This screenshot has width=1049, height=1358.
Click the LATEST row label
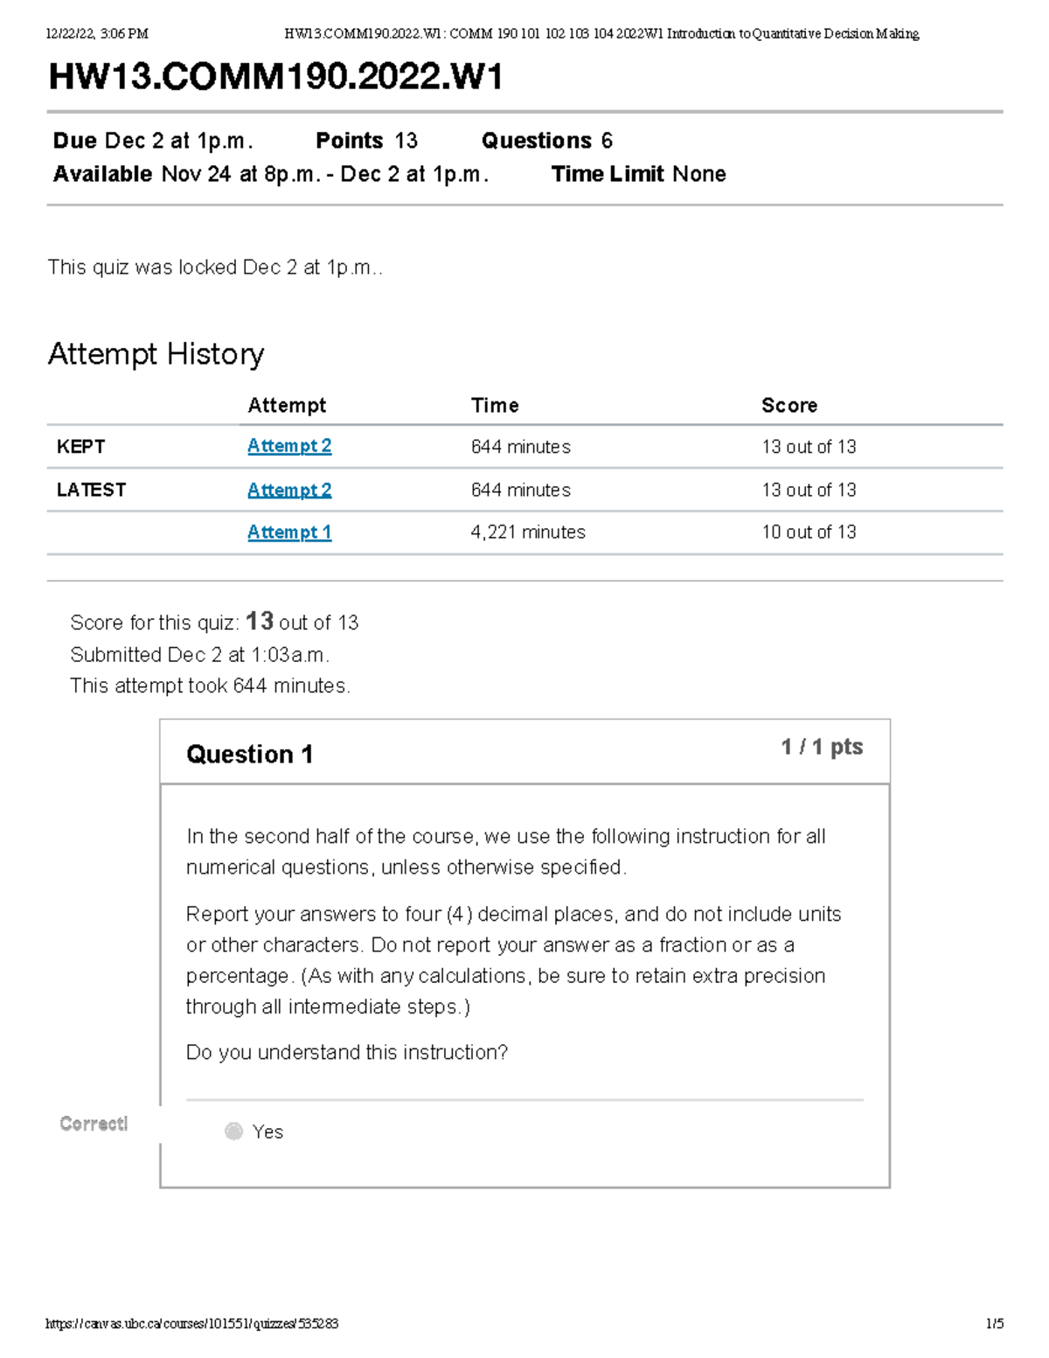pos(91,490)
